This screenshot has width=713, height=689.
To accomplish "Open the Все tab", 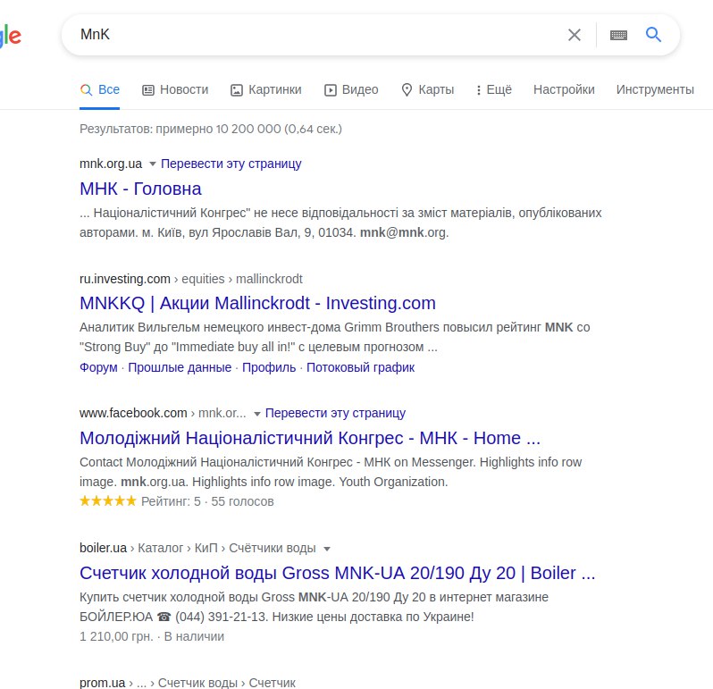I will [x=99, y=90].
